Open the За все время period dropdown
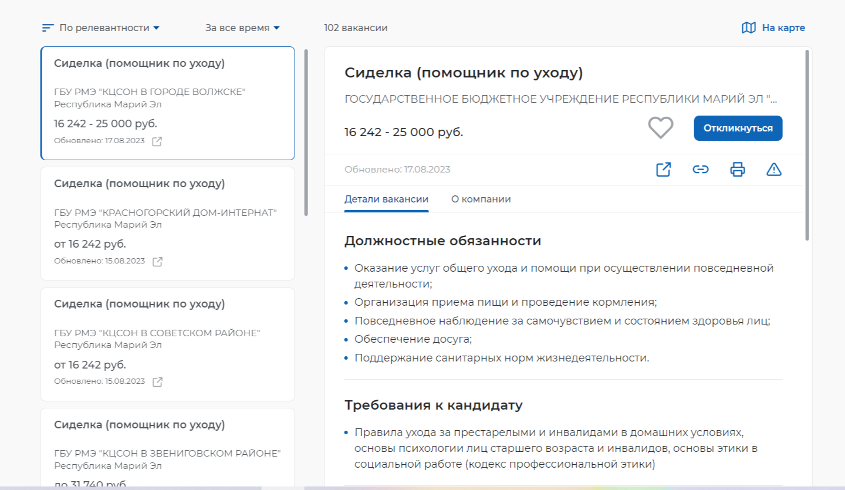Image resolution: width=845 pixels, height=490 pixels. tap(242, 28)
